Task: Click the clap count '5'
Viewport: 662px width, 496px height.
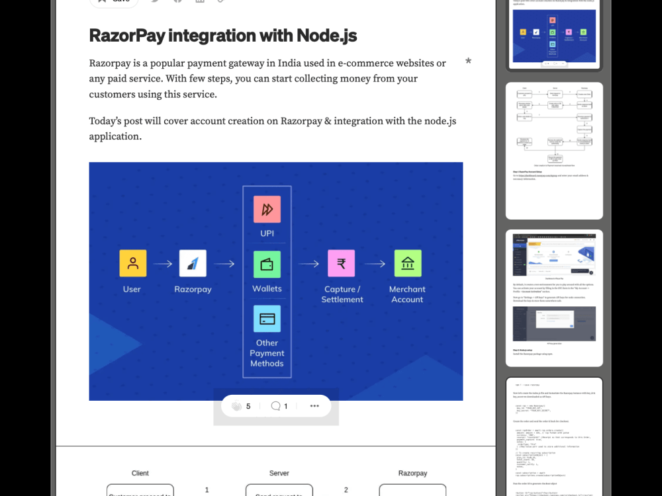Action: 248,406
